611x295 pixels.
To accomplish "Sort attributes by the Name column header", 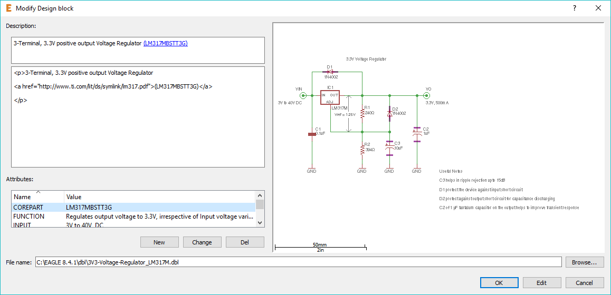I will tap(38, 196).
